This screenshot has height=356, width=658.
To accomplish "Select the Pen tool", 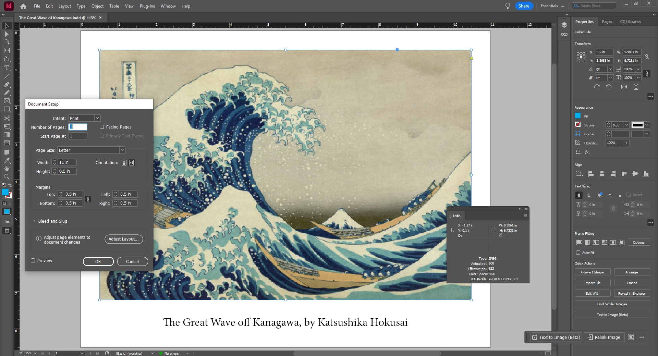I will [7, 84].
